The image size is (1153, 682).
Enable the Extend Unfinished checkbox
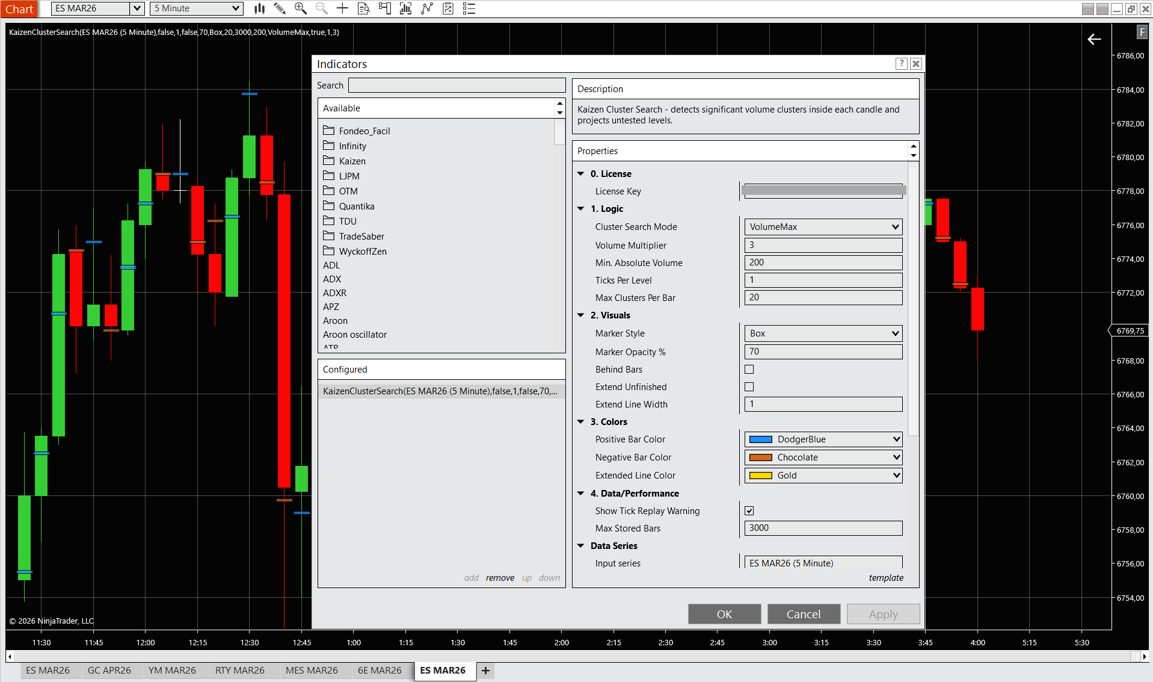(749, 387)
